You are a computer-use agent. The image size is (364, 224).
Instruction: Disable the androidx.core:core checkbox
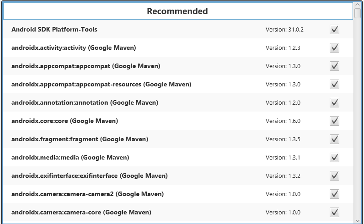click(x=334, y=121)
